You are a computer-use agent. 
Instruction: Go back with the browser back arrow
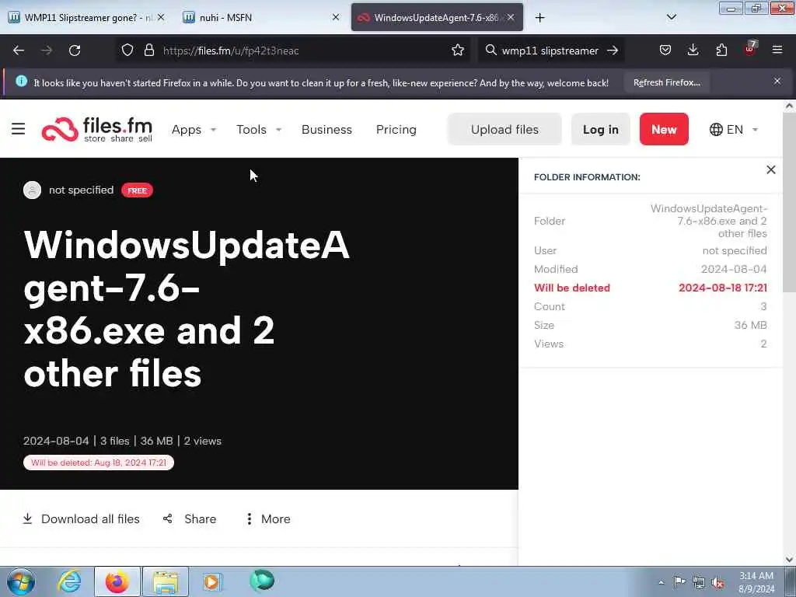[19, 51]
